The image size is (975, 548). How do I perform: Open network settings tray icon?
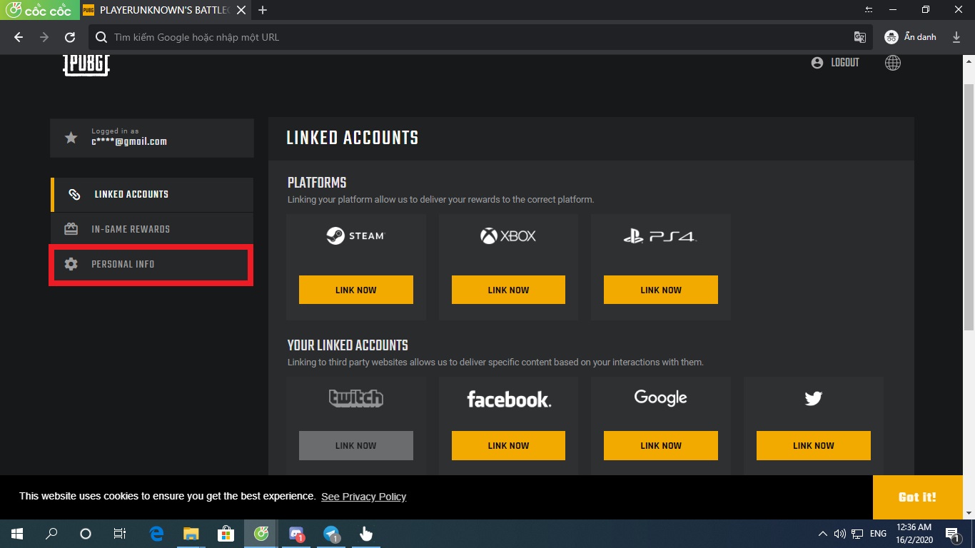pyautogui.click(x=857, y=534)
